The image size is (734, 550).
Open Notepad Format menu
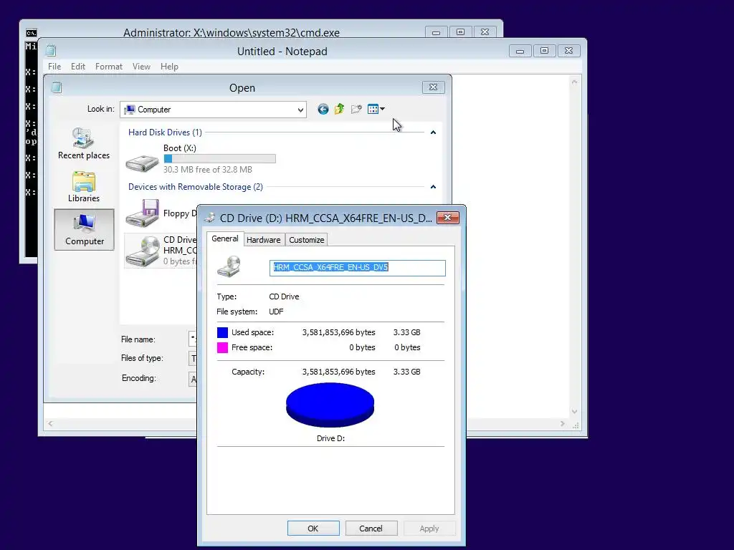click(x=109, y=67)
